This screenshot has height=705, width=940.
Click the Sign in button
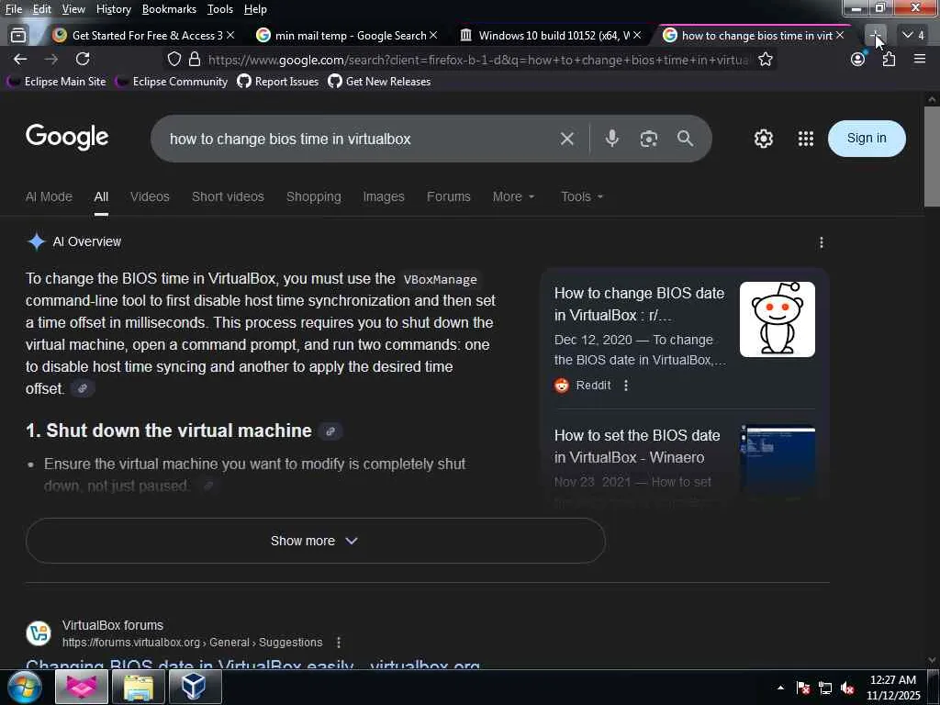tap(867, 139)
